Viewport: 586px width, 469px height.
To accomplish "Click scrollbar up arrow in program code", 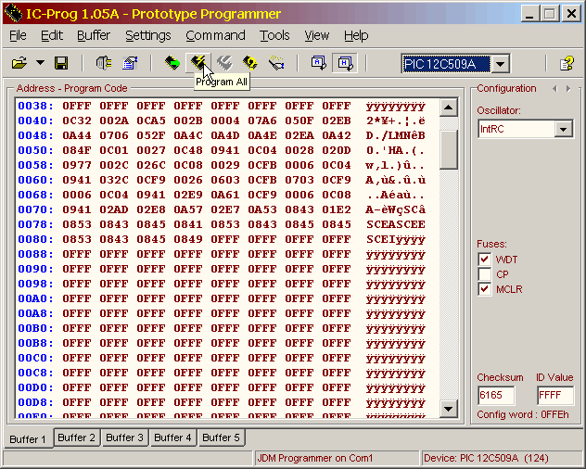I will [449, 108].
